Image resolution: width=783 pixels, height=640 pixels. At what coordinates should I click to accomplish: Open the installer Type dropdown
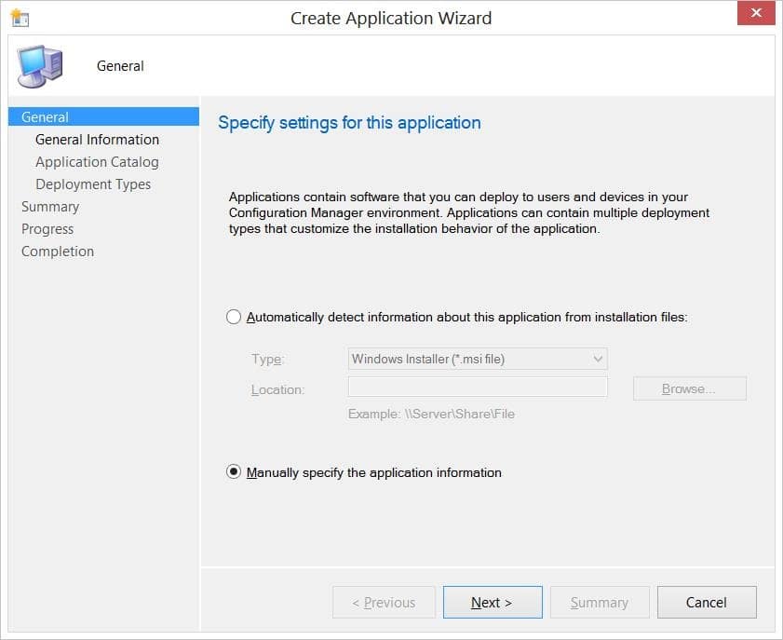click(x=477, y=359)
